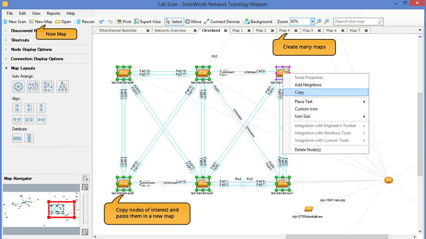Align nodes on horizontal center line
This screenshot has height=239, width=426.
[x=41, y=119]
